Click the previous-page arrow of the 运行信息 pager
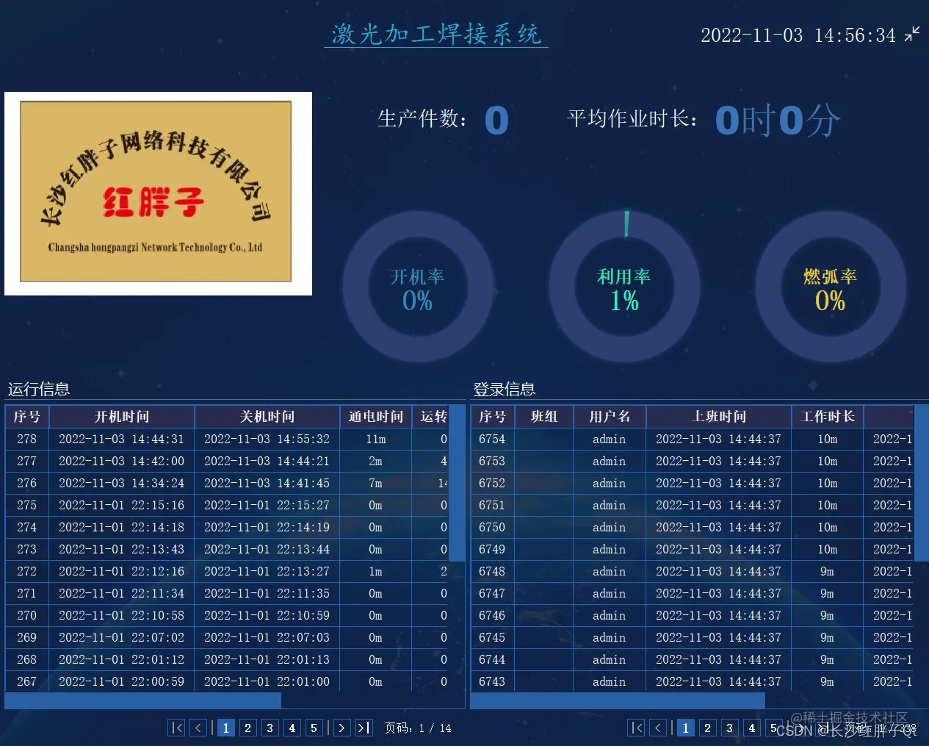 [198, 728]
